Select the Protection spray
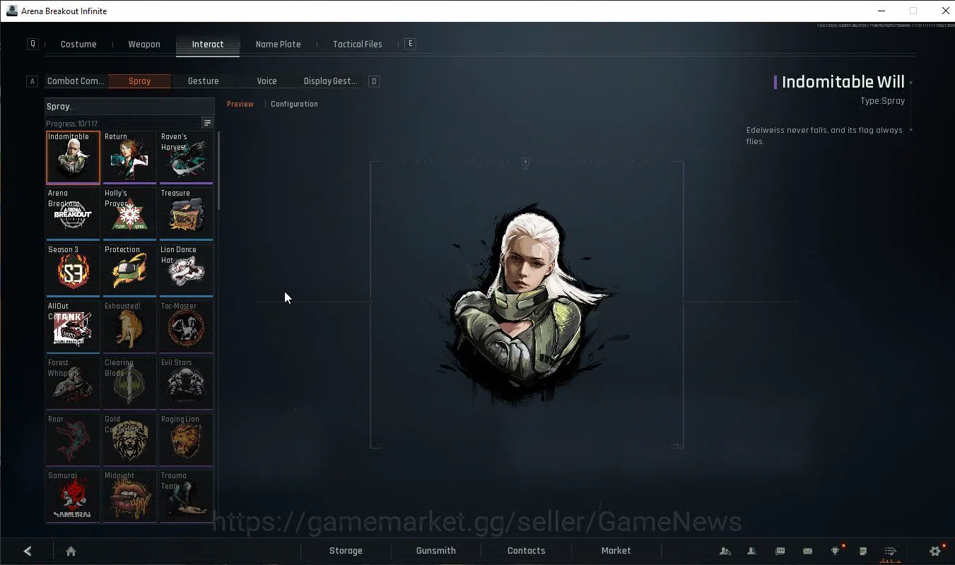 tap(129, 270)
